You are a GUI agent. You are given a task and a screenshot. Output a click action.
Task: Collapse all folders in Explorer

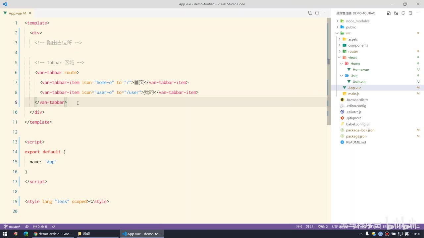[x=410, y=13]
